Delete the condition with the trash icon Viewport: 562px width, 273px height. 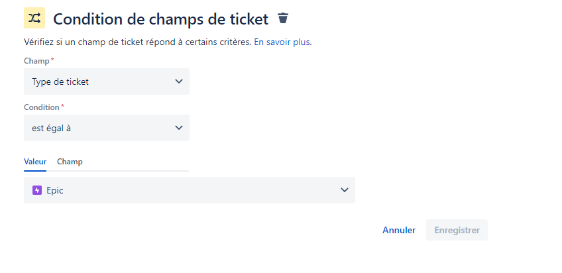pos(283,18)
